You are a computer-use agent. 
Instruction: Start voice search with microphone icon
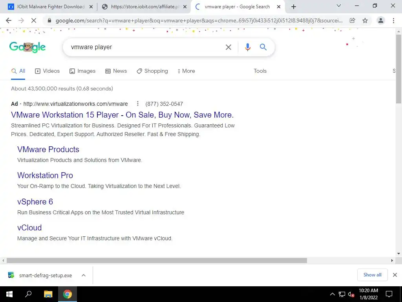[x=247, y=47]
